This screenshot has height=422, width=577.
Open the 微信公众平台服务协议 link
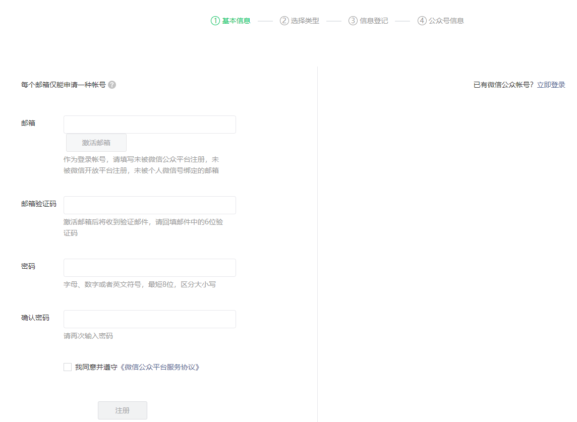coord(160,367)
